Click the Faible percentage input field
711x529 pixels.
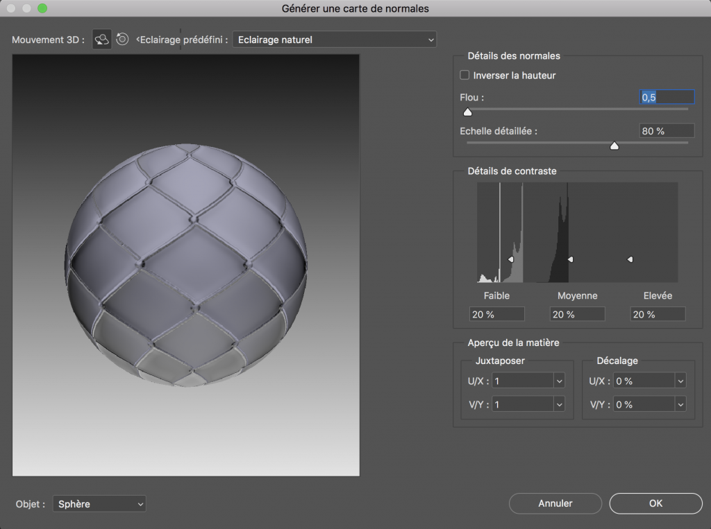[x=496, y=314]
